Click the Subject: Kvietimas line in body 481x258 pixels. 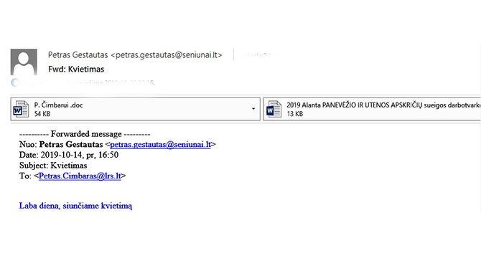pyautogui.click(x=53, y=166)
